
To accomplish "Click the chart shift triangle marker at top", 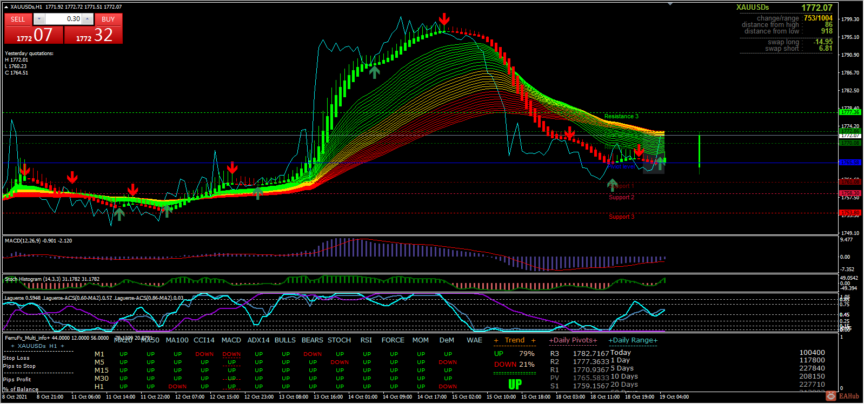I will click(670, 4).
